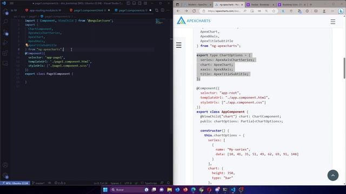This screenshot has width=346, height=194.
Task: Toggle secondary sidebar layout icon in title bar
Action: (139, 3)
